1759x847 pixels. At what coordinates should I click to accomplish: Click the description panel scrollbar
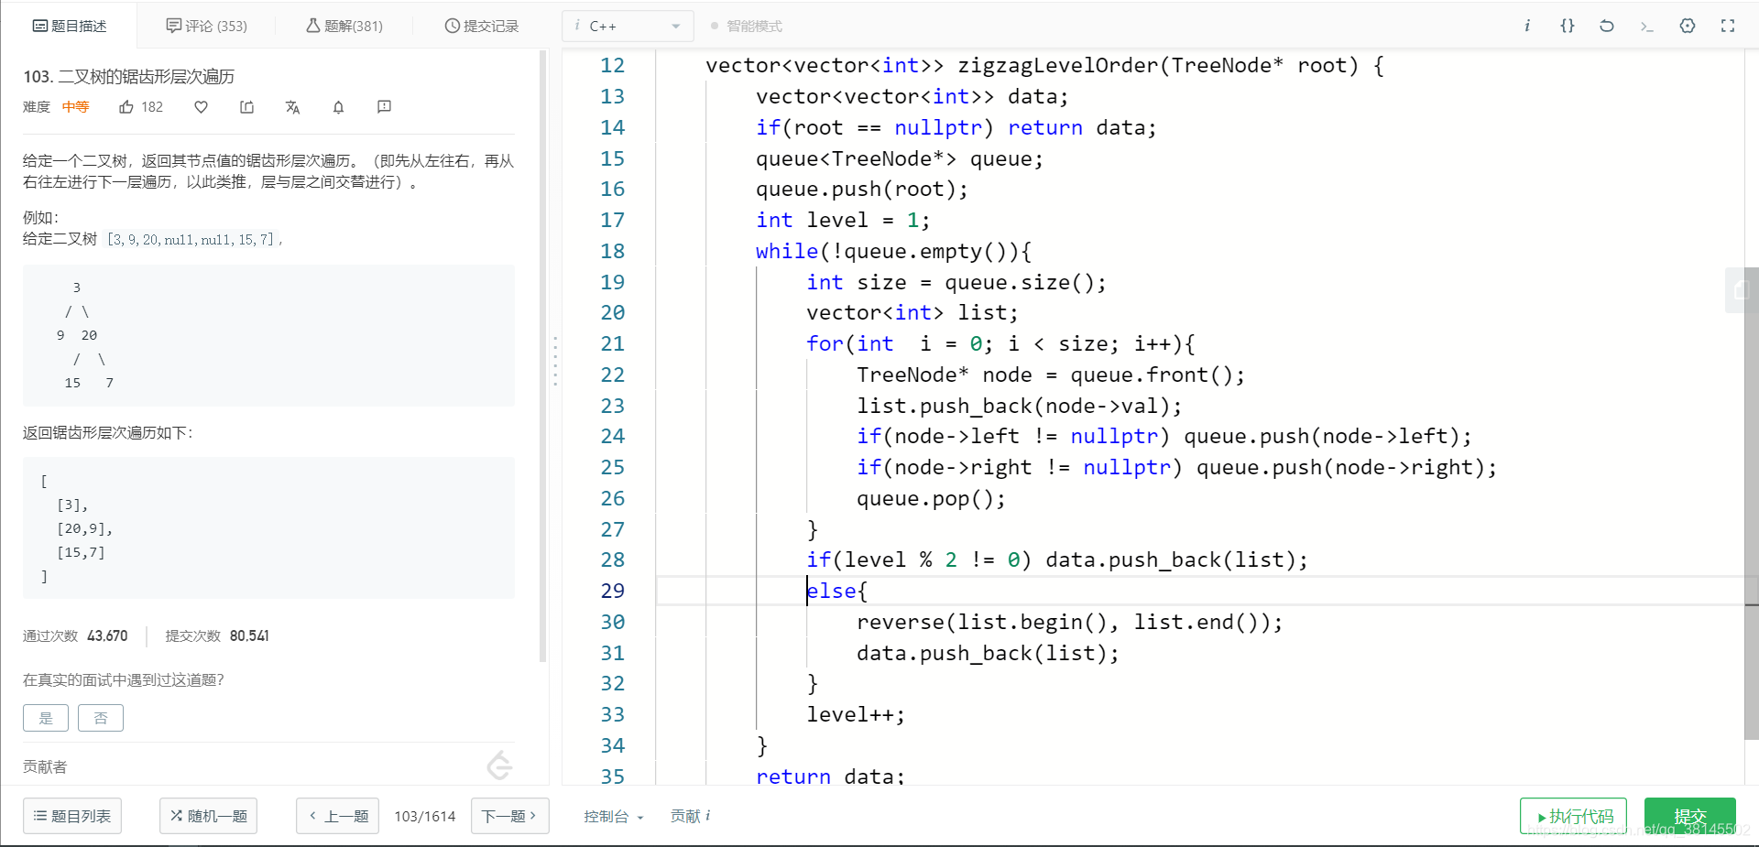coord(542,357)
